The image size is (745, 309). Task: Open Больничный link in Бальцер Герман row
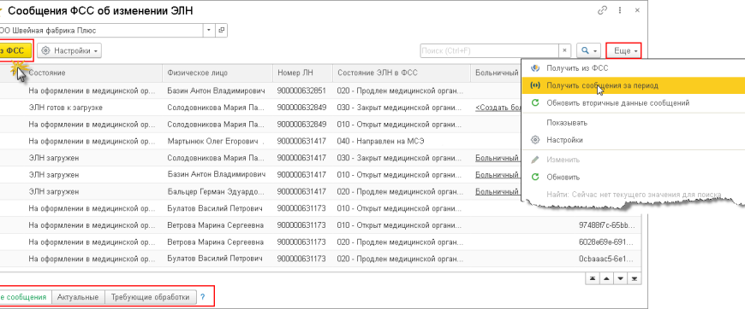pos(497,192)
